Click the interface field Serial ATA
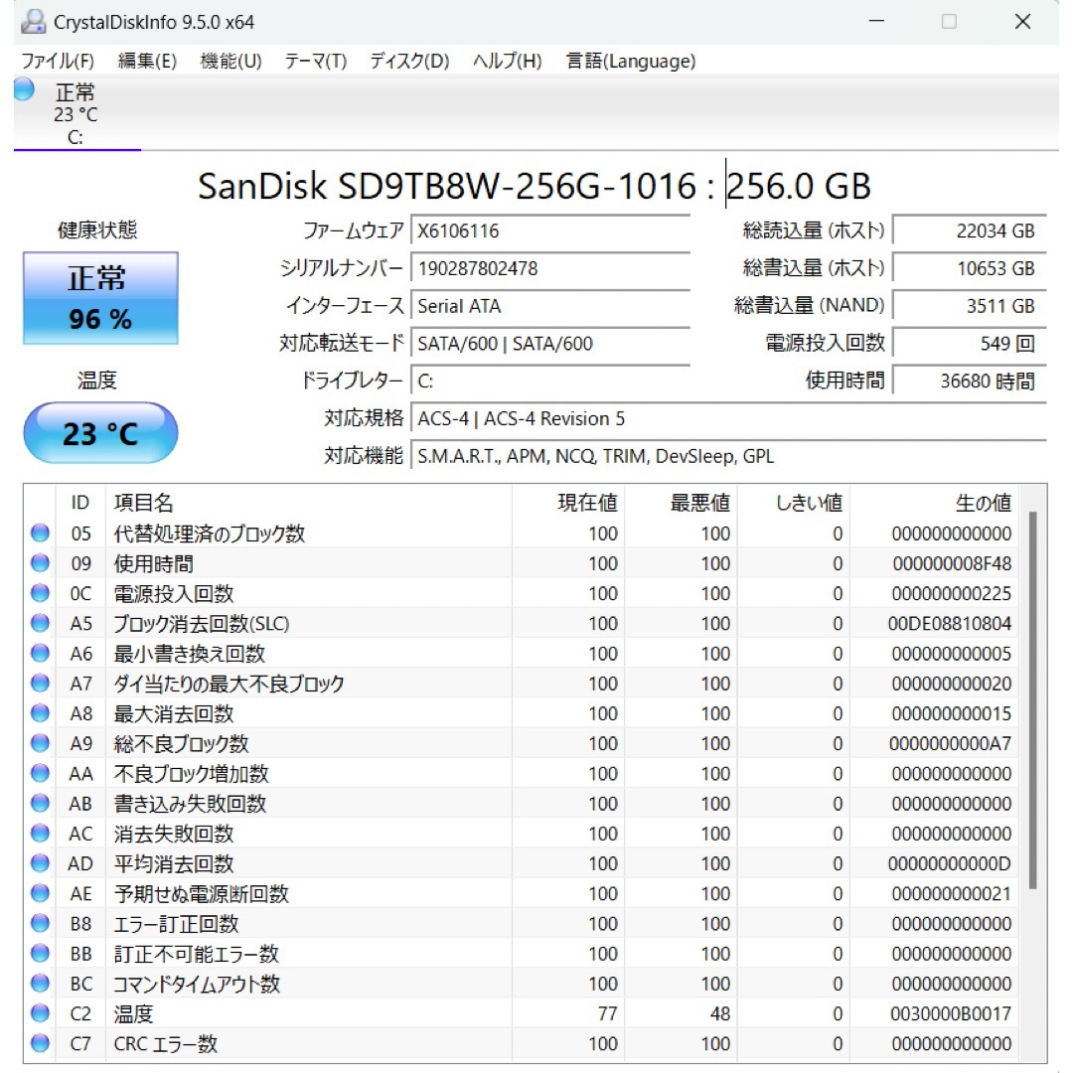The image size is (1073, 1073). 550,306
